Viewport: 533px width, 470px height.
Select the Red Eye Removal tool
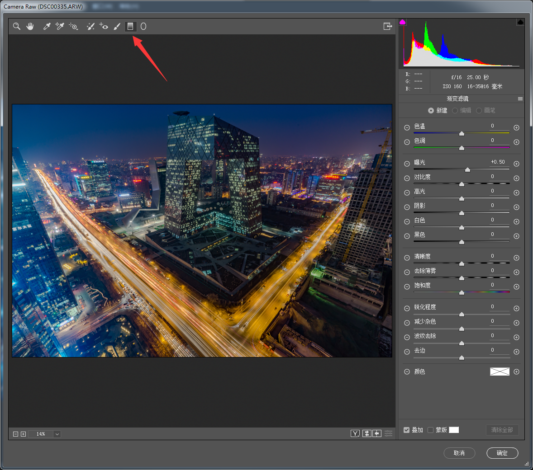(104, 26)
